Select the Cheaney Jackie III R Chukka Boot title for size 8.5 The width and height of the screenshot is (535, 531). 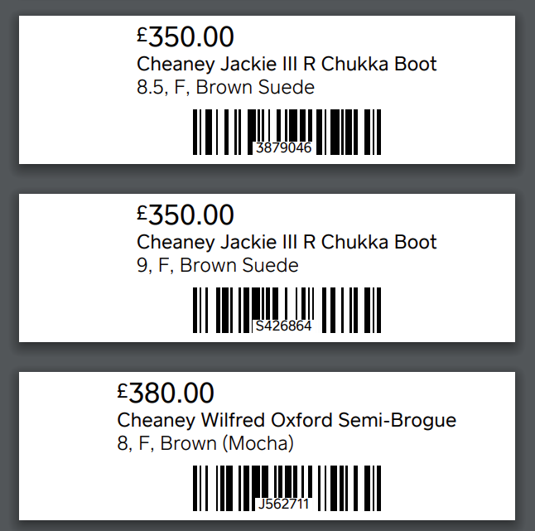click(287, 64)
